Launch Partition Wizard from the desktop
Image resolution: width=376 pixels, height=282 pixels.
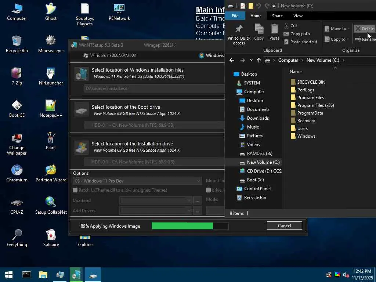point(51,173)
